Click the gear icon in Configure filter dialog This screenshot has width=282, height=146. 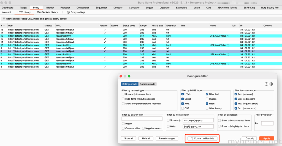pyautogui.click(x=271, y=84)
